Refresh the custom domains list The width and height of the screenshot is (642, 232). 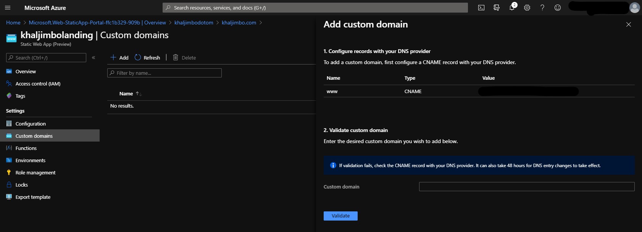147,58
